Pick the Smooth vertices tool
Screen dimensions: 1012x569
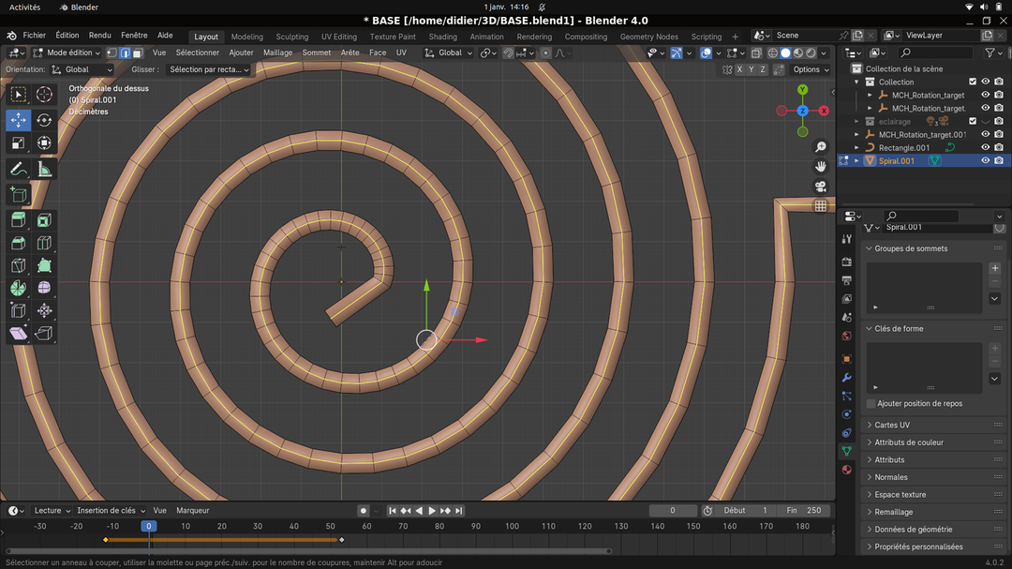[x=44, y=288]
